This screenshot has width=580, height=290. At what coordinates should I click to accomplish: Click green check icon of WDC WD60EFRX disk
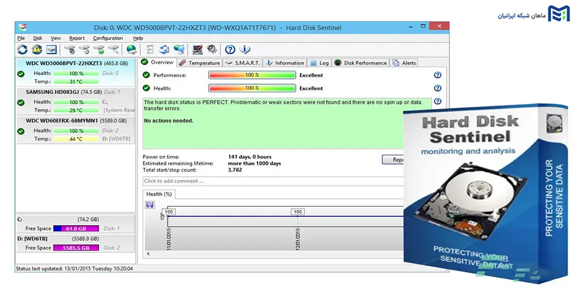[x=21, y=131]
